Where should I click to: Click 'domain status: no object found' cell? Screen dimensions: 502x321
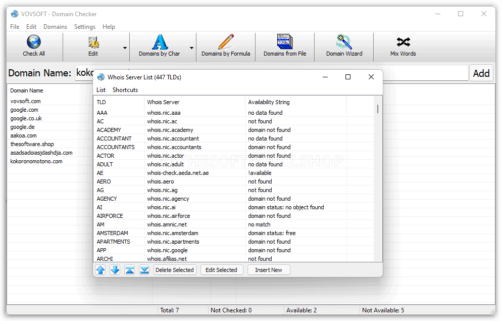pyautogui.click(x=286, y=207)
